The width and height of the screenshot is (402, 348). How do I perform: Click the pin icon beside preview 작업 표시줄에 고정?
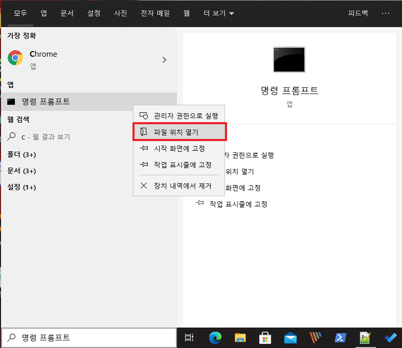[x=199, y=203]
